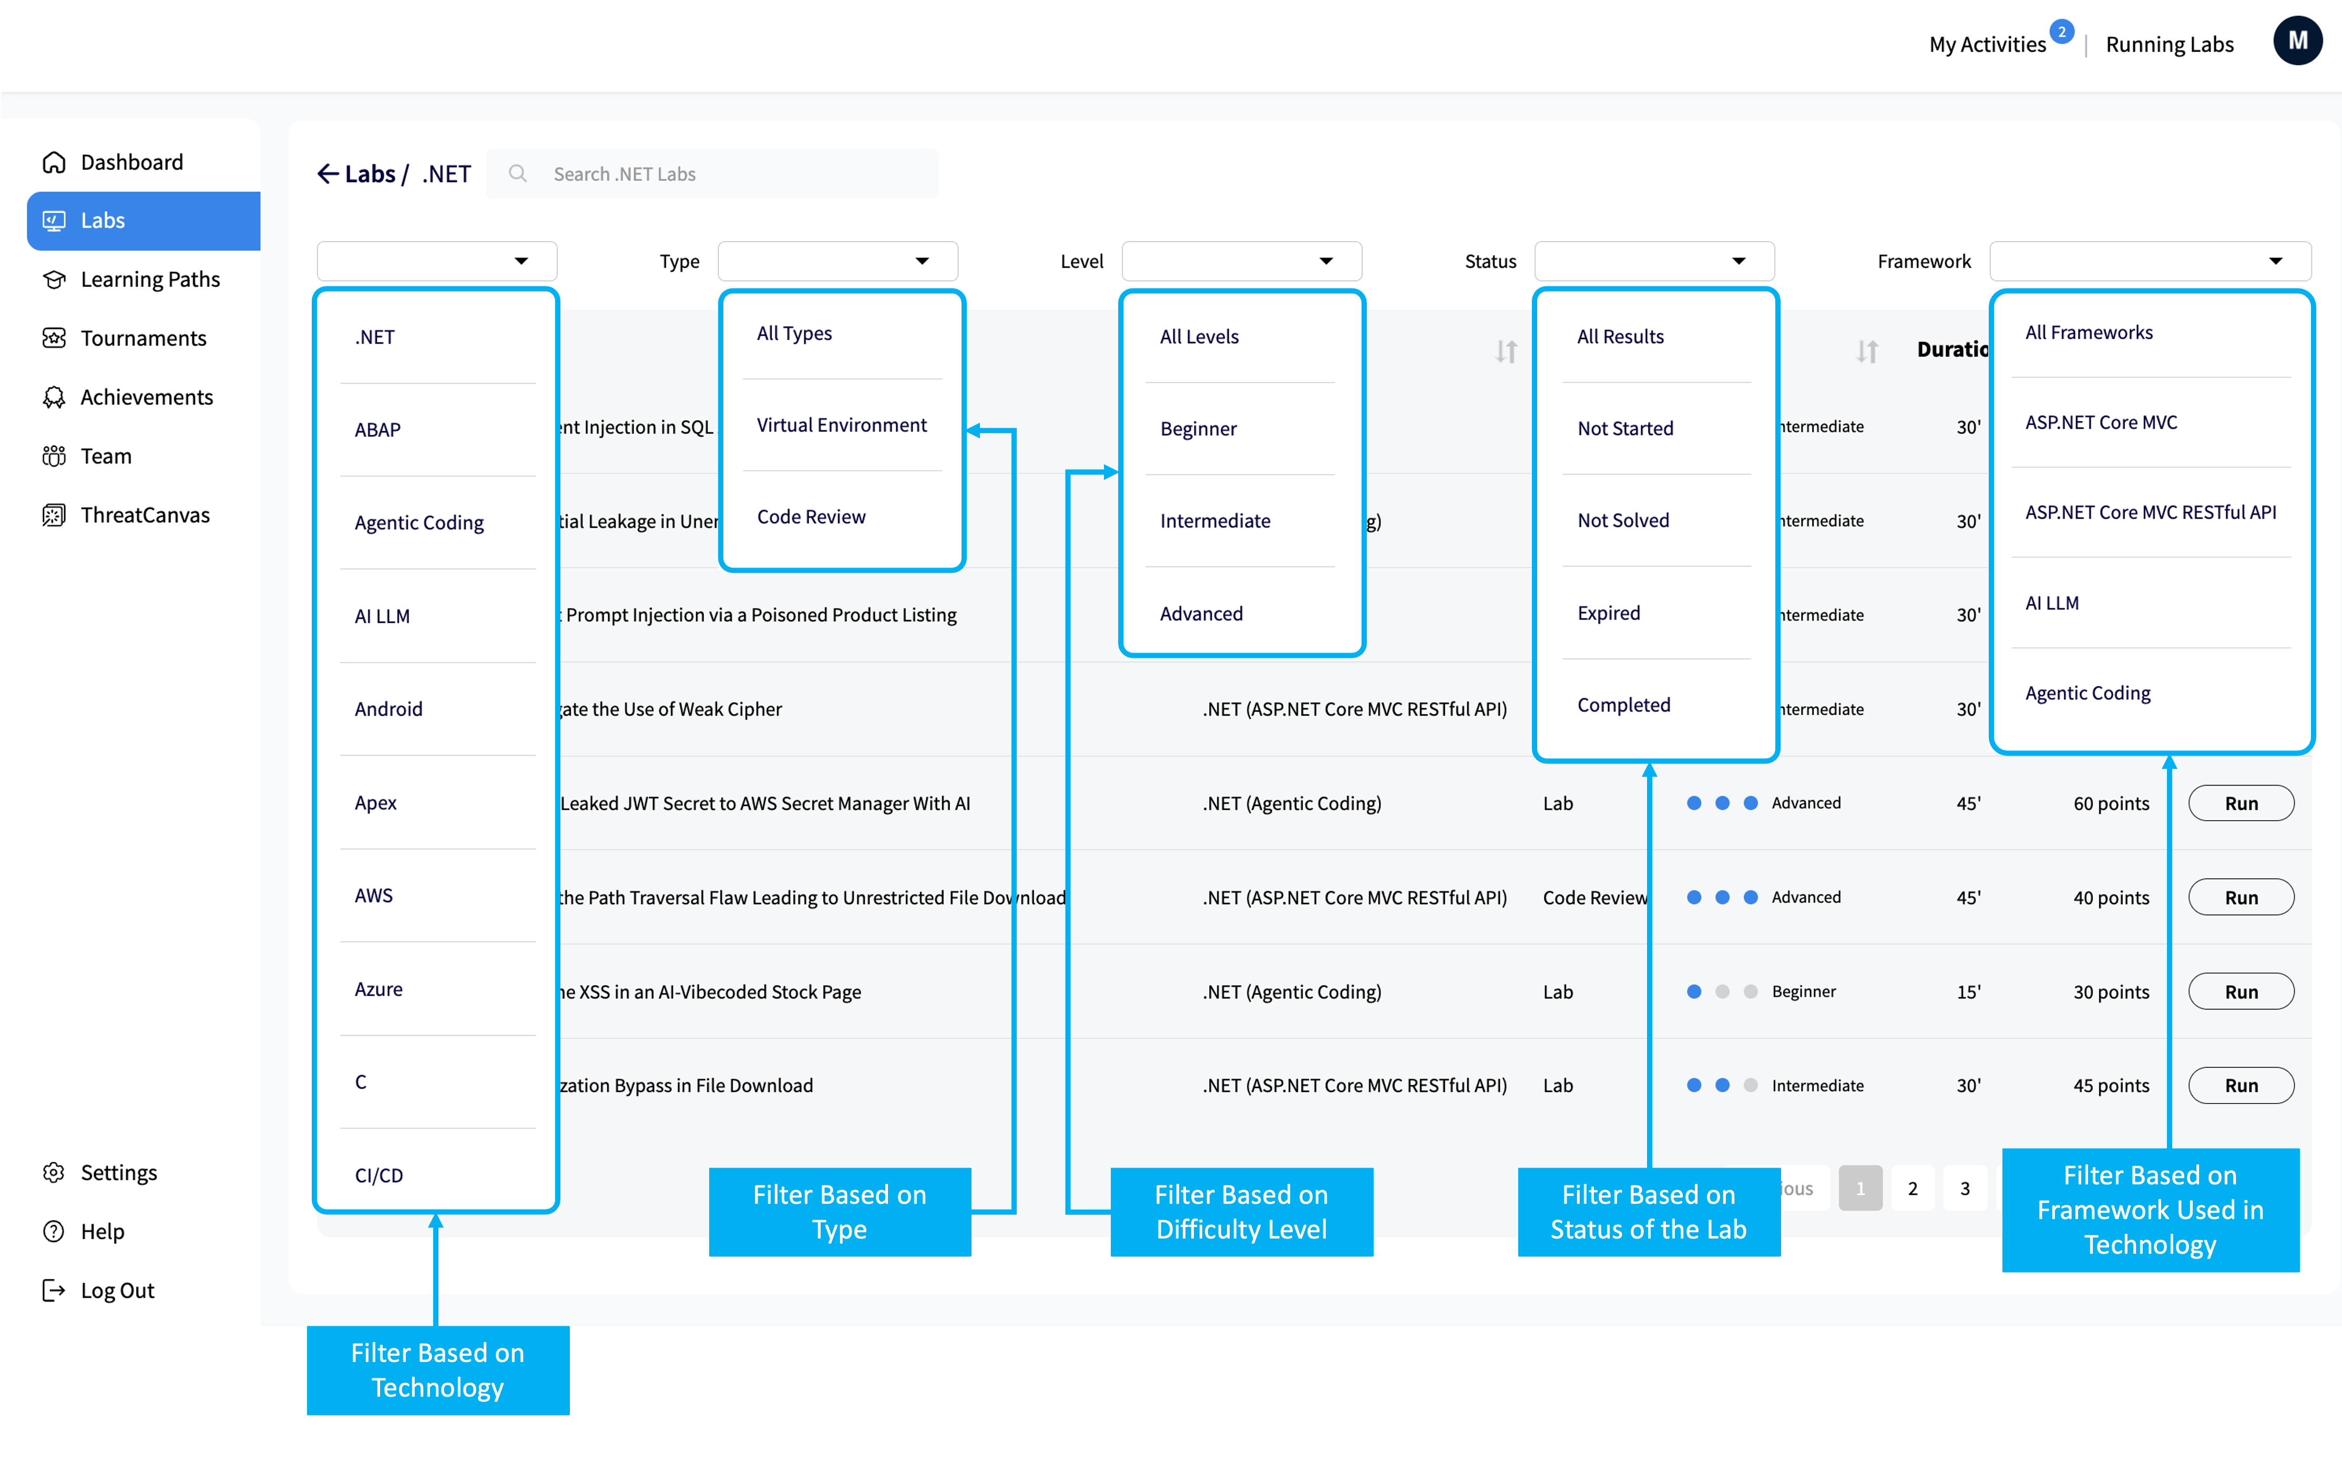
Task: Click the Labs monitor icon in sidebar
Action: point(55,221)
